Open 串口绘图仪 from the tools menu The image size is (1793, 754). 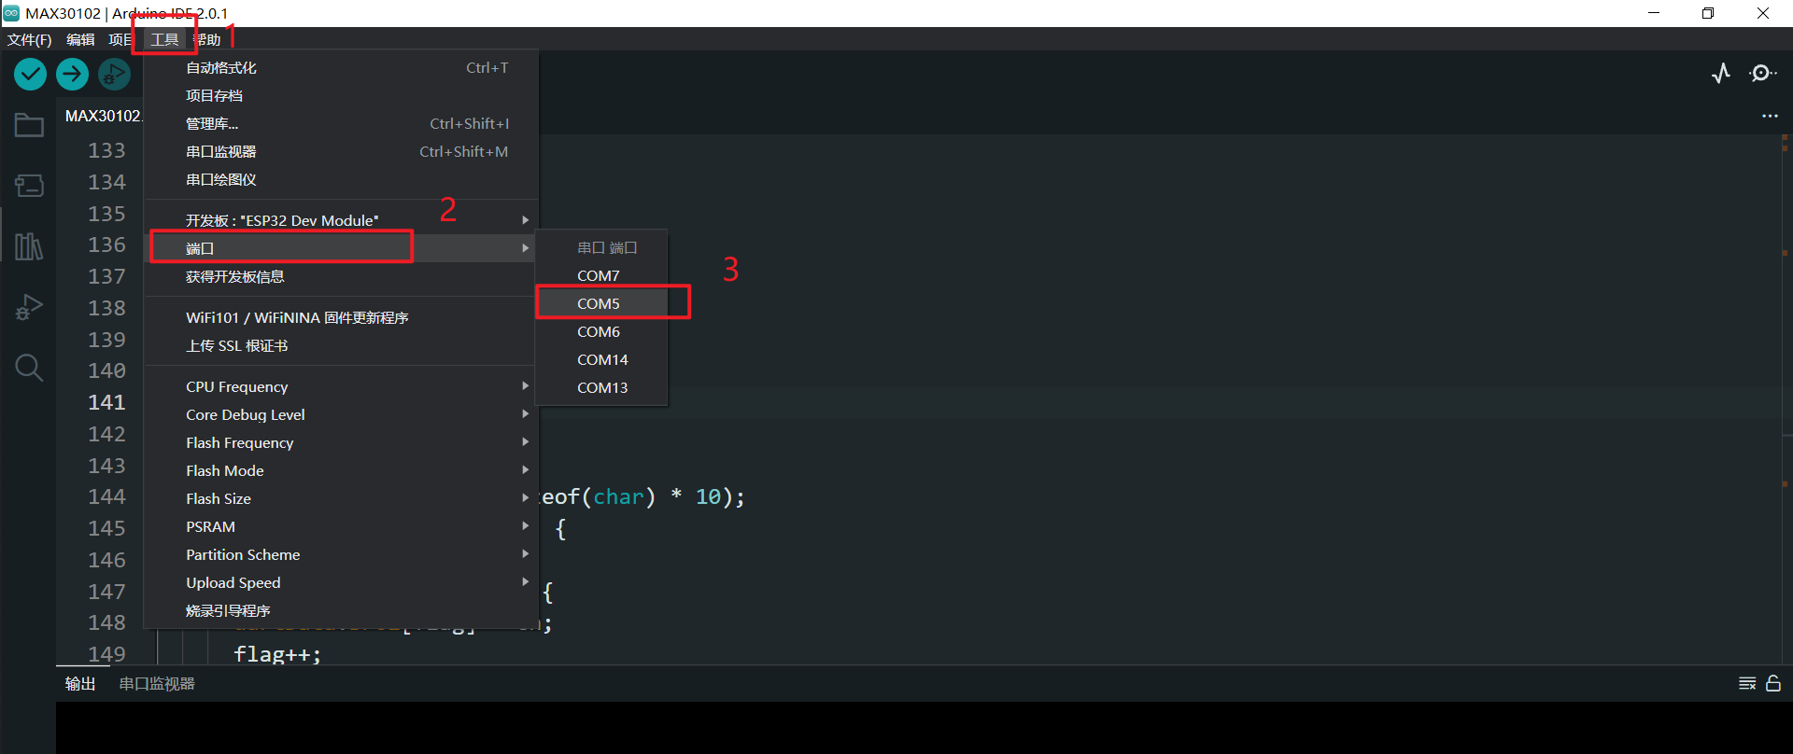(342, 179)
